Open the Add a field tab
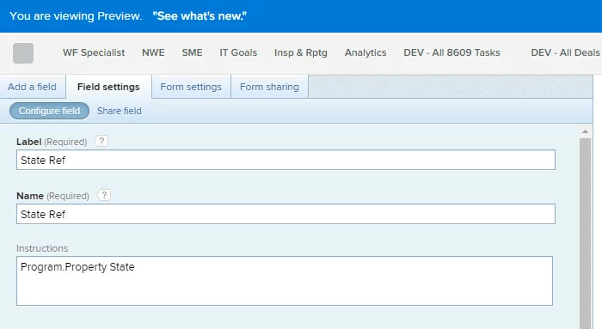This screenshot has height=329, width=602. tap(33, 87)
